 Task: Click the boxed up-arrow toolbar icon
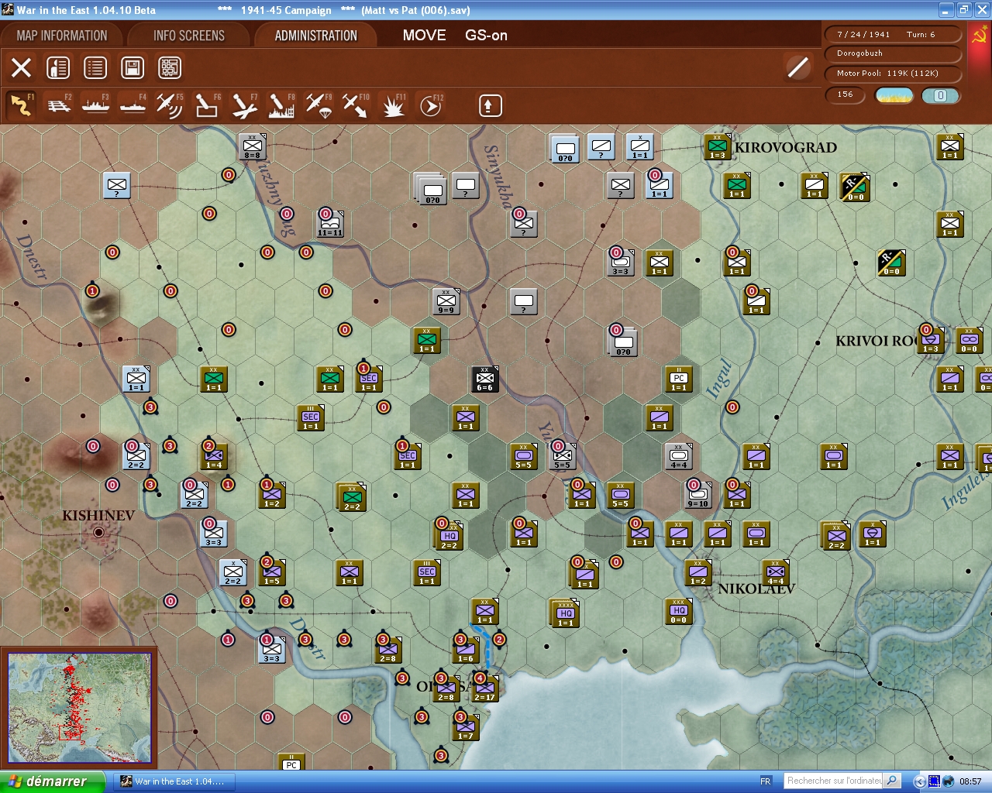click(490, 105)
